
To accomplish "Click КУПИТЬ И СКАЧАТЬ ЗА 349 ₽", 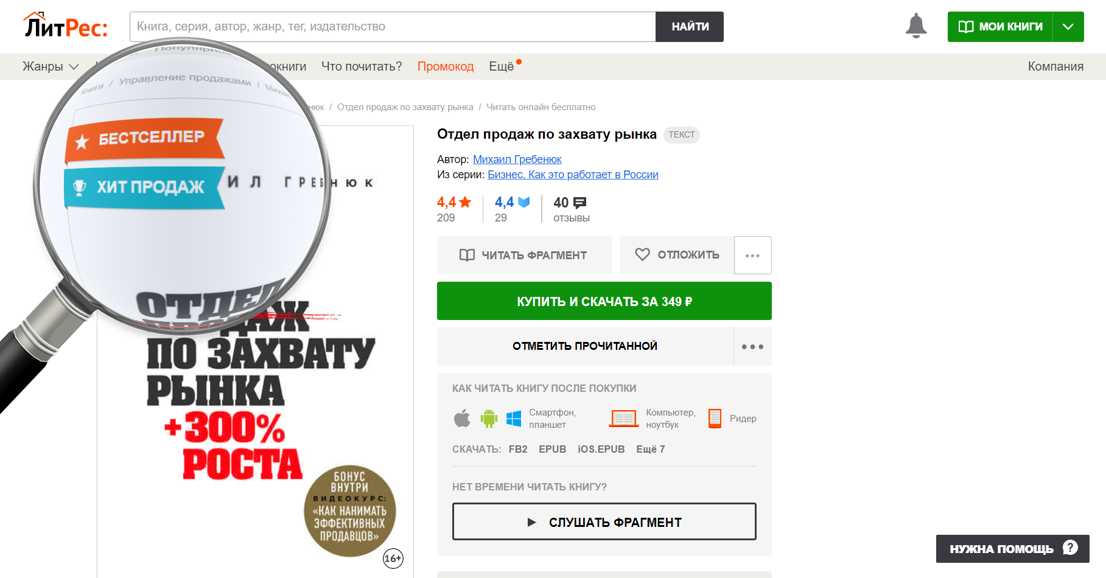I will (604, 301).
